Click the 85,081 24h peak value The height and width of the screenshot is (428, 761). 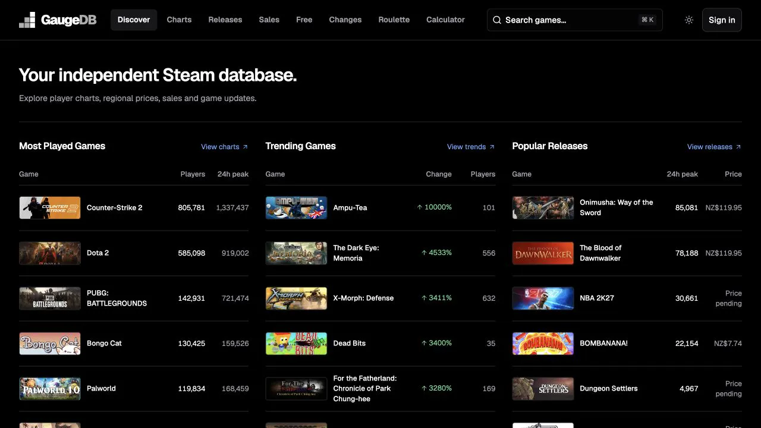(x=687, y=207)
